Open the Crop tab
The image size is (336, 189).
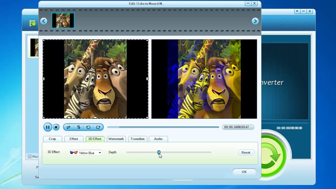[x=52, y=139]
